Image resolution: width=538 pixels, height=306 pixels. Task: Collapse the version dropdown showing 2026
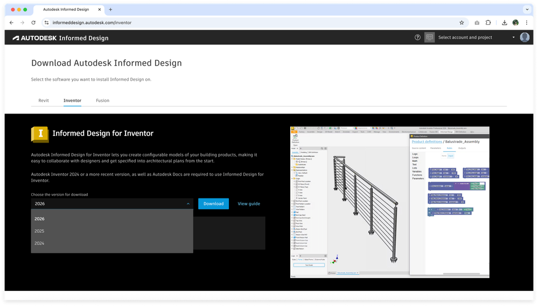(112, 203)
